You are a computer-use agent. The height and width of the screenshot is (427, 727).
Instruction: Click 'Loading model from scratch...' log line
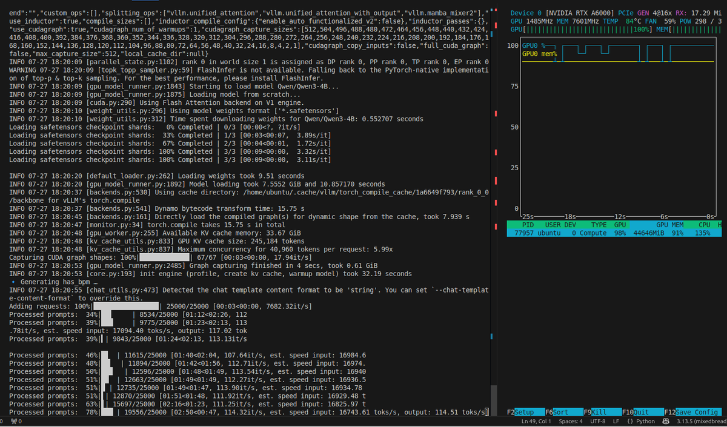click(154, 94)
